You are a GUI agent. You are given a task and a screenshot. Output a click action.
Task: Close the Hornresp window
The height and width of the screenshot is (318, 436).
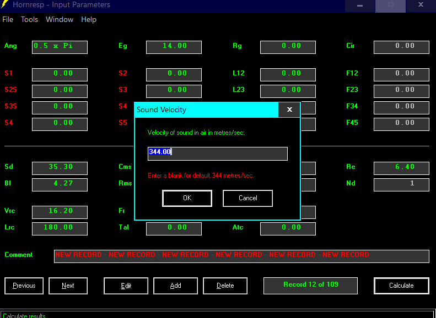(421, 5)
